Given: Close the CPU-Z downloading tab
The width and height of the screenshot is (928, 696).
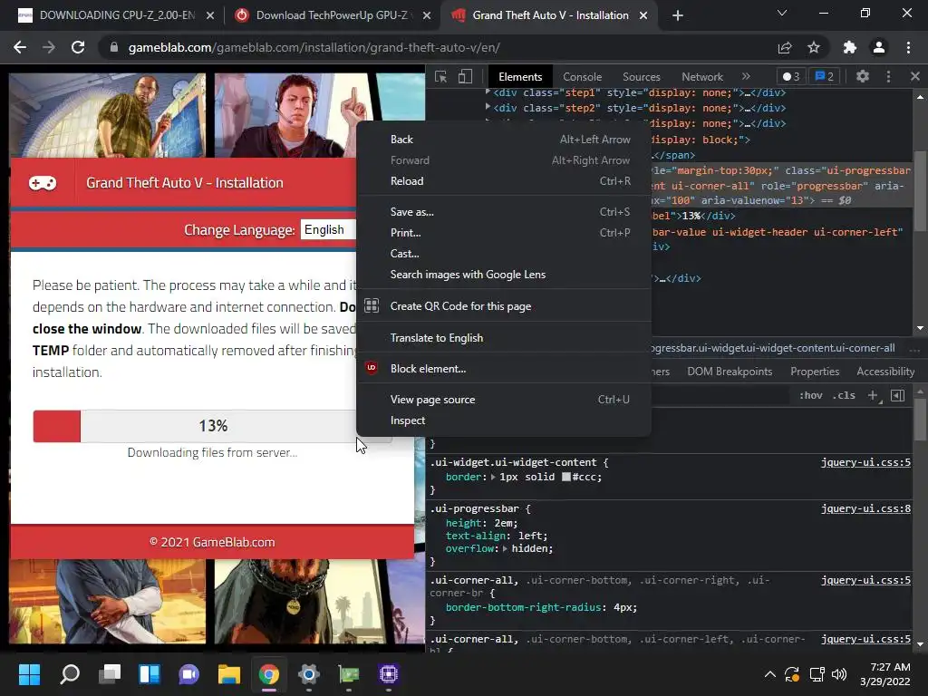Looking at the screenshot, I should click(210, 15).
